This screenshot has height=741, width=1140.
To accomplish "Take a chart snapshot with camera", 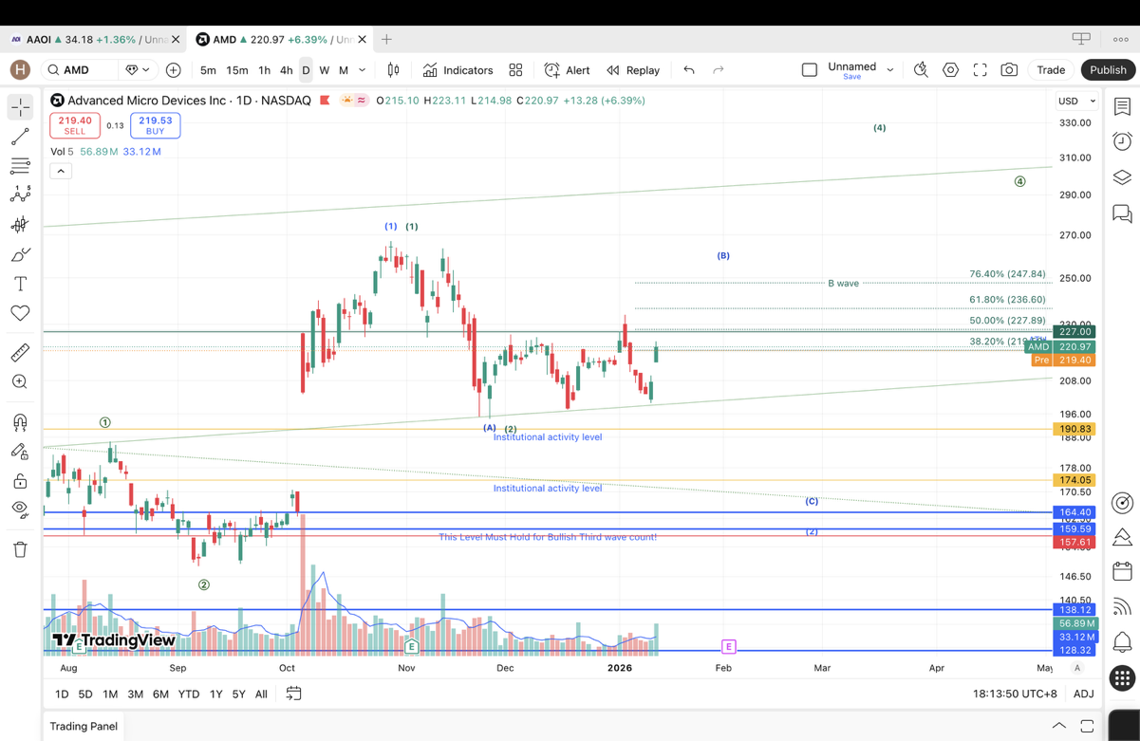I will [x=1009, y=70].
